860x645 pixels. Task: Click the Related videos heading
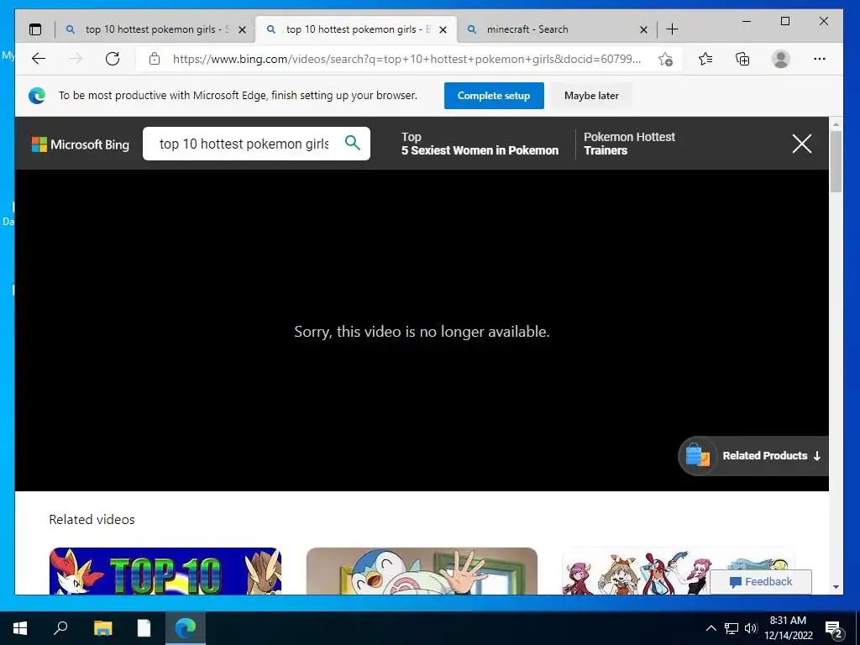coord(92,519)
